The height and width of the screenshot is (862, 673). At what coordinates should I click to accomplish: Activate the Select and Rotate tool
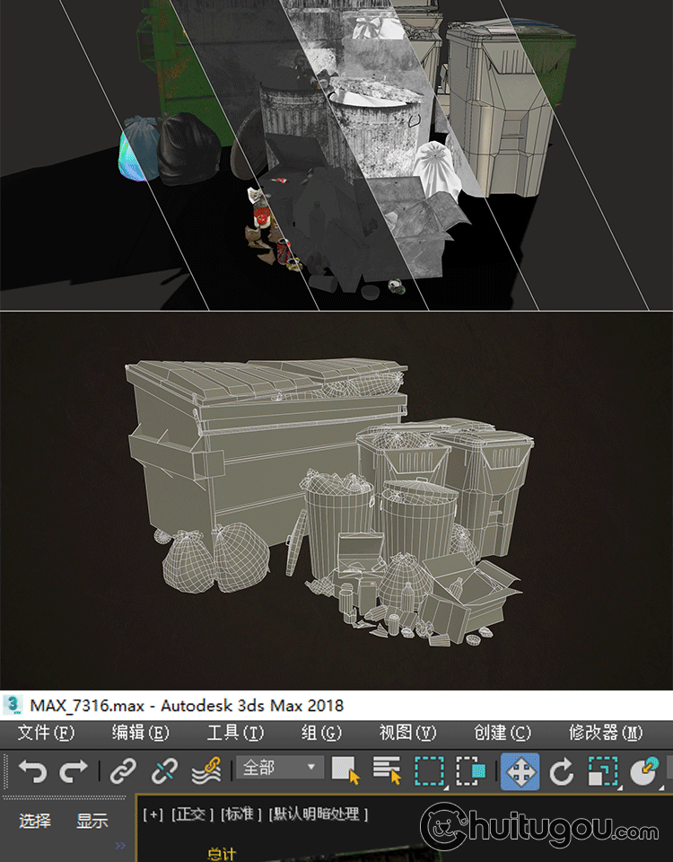562,770
